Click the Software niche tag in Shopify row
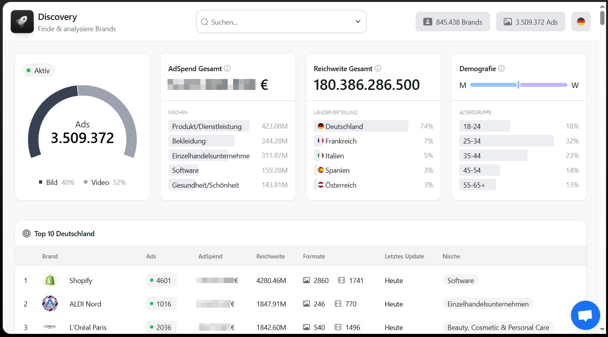This screenshot has width=608, height=337. click(460, 280)
